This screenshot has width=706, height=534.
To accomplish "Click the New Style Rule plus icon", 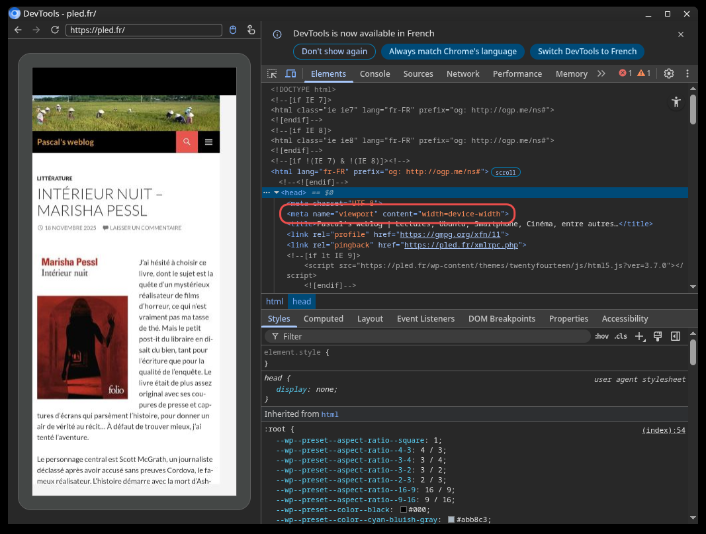I will [x=639, y=336].
